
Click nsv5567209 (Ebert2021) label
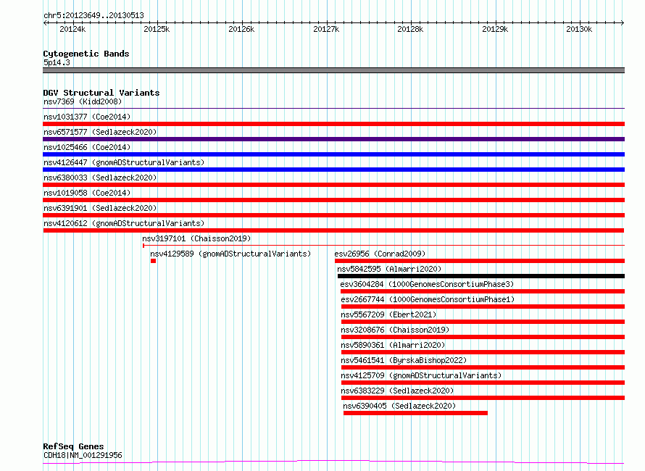pos(388,314)
